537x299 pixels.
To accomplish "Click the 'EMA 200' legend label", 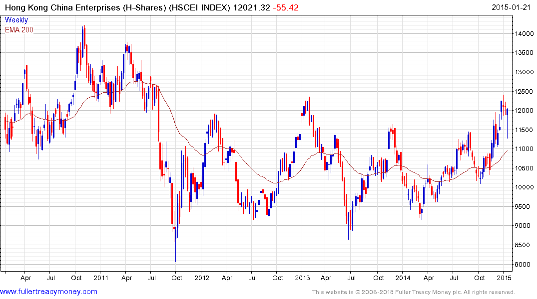I will click(19, 30).
